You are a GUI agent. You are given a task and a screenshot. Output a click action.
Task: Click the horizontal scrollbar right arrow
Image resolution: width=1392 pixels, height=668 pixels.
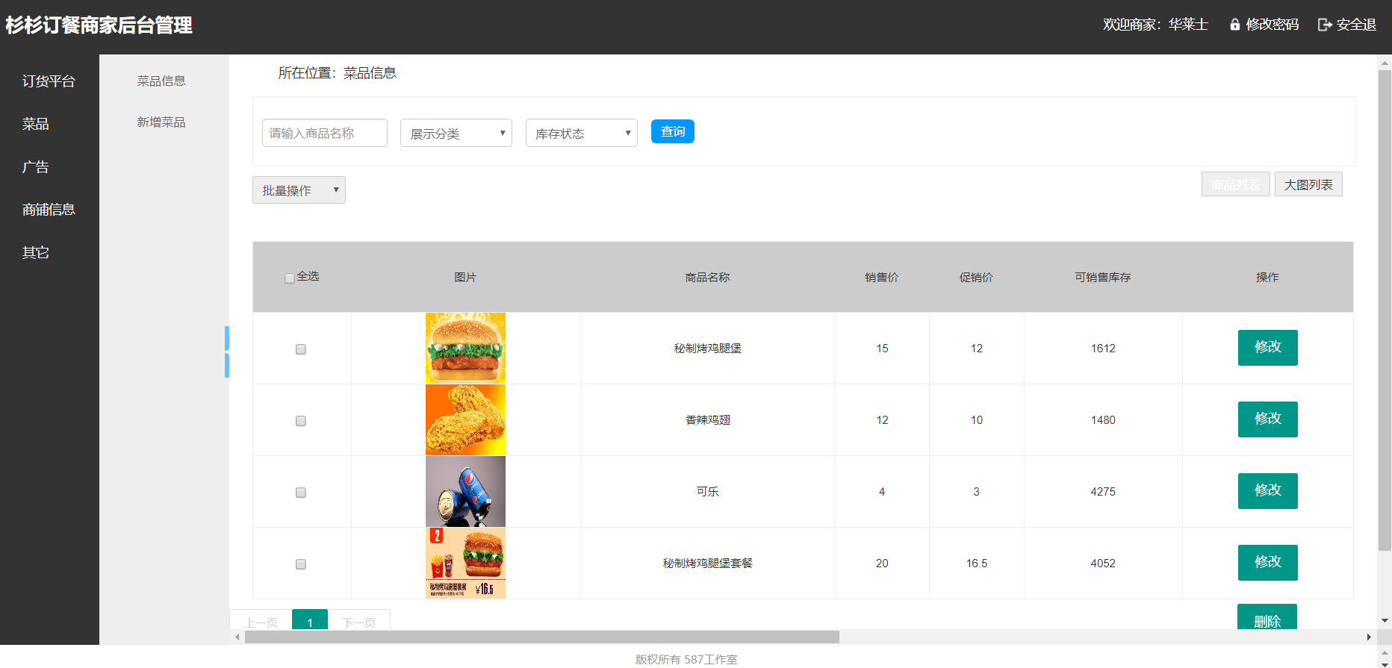point(1369,637)
